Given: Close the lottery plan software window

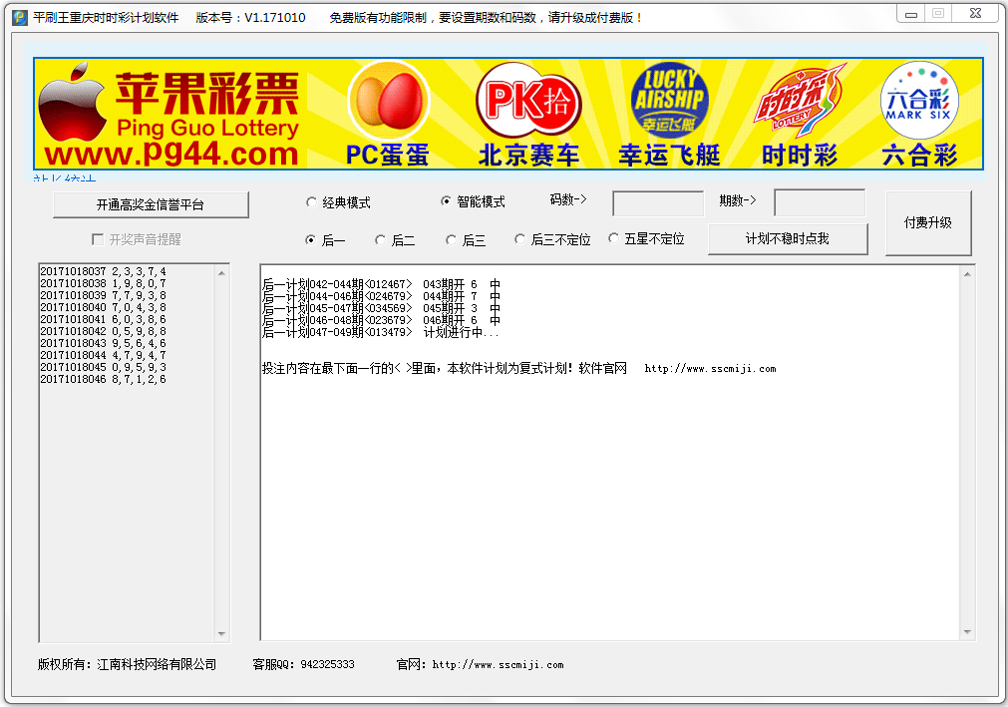Looking at the screenshot, I should pos(975,14).
